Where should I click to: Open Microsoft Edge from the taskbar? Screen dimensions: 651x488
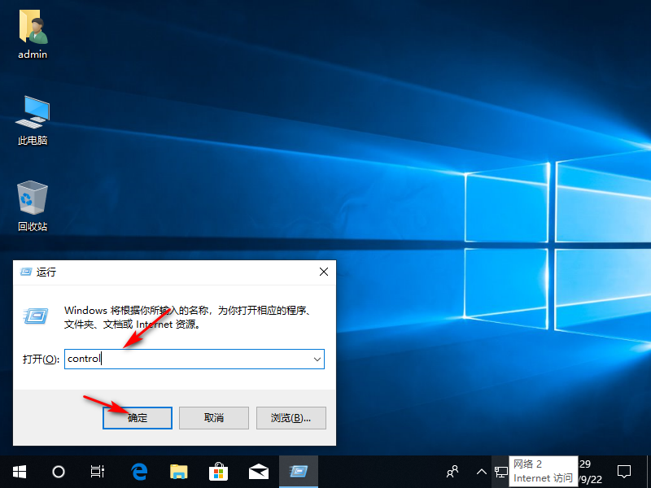138,472
